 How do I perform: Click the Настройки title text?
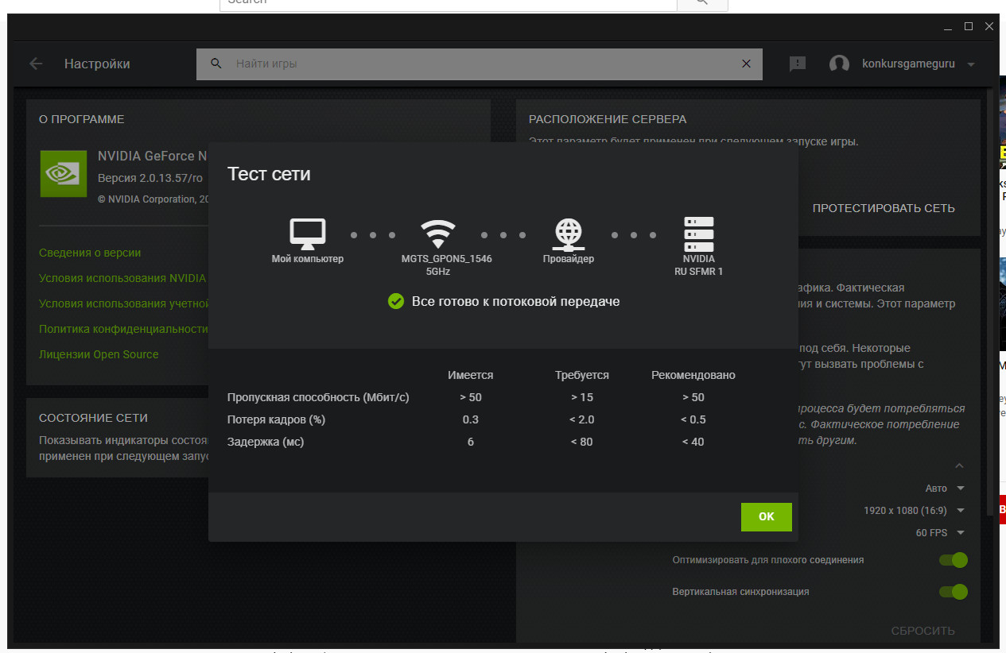tap(97, 64)
